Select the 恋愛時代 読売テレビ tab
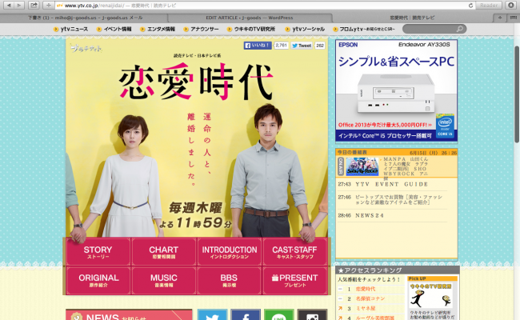 (412, 18)
